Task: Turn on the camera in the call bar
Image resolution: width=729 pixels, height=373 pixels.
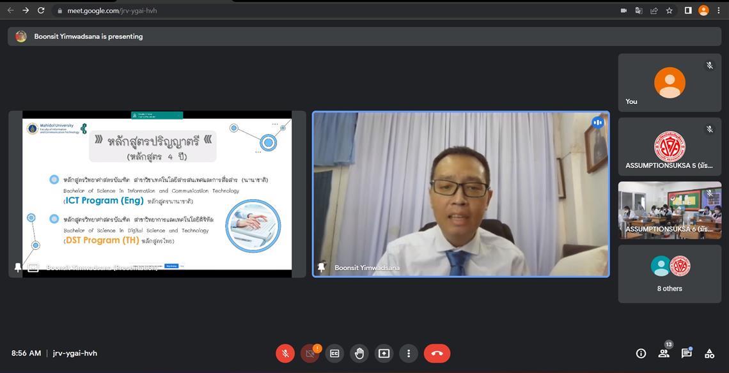Action: click(310, 353)
